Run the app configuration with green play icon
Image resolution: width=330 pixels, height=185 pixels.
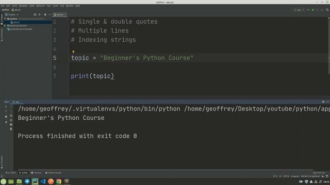click(308, 10)
